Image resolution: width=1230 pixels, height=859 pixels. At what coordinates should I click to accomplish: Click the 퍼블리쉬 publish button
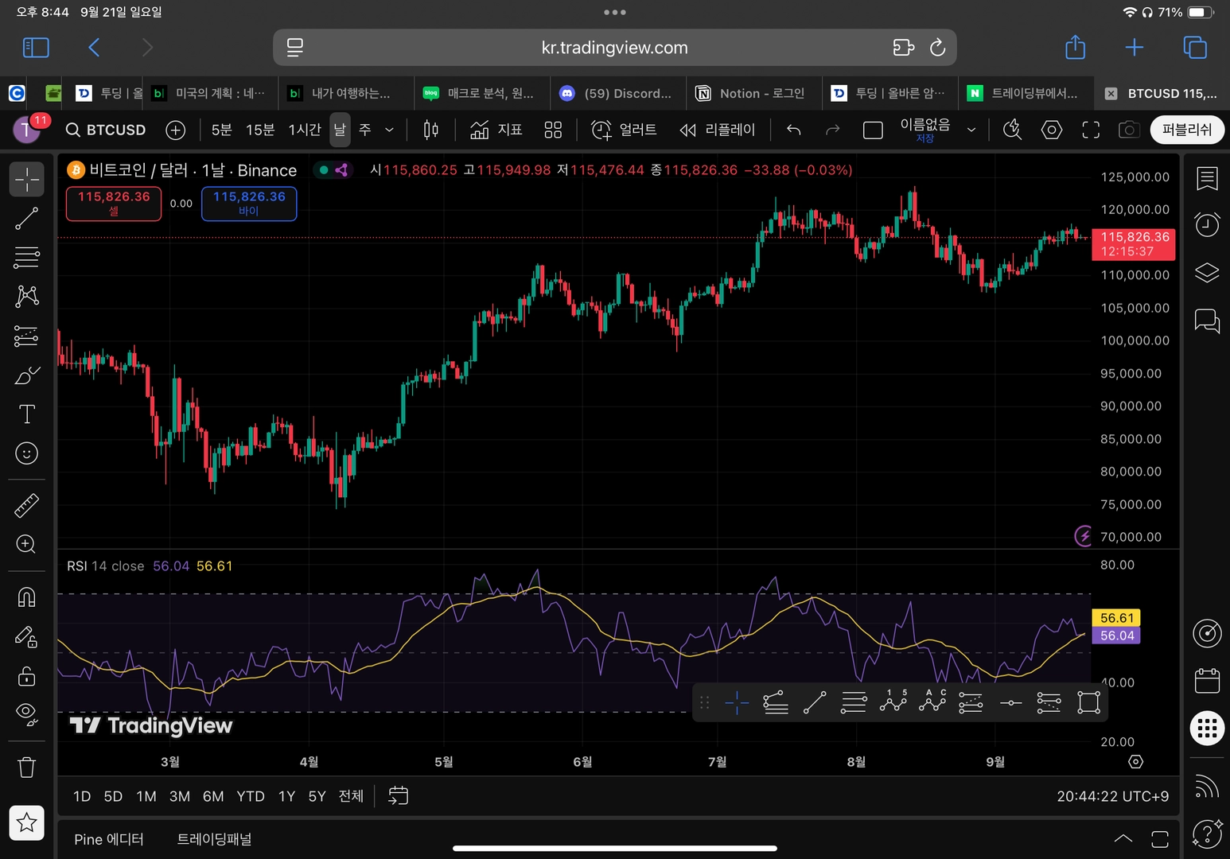coord(1186,130)
